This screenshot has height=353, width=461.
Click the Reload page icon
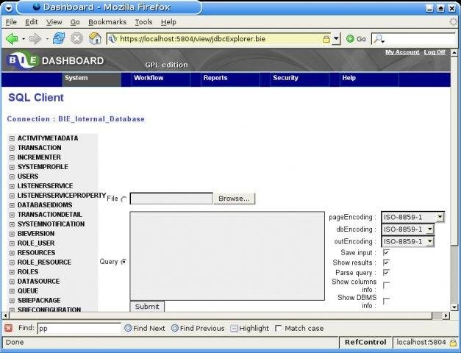(x=58, y=38)
